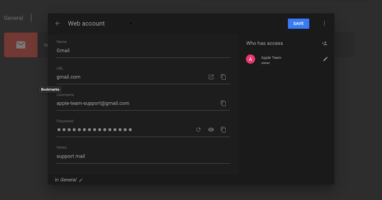Open the three-dot more options menu
Image resolution: width=382 pixels, height=200 pixels.
pyautogui.click(x=324, y=23)
